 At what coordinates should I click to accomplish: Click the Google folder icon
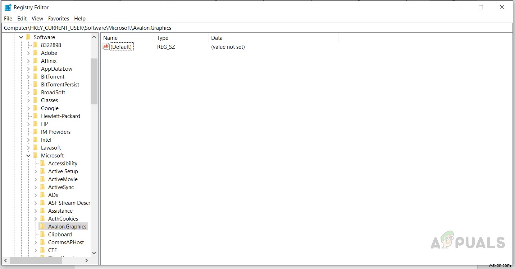click(x=35, y=108)
